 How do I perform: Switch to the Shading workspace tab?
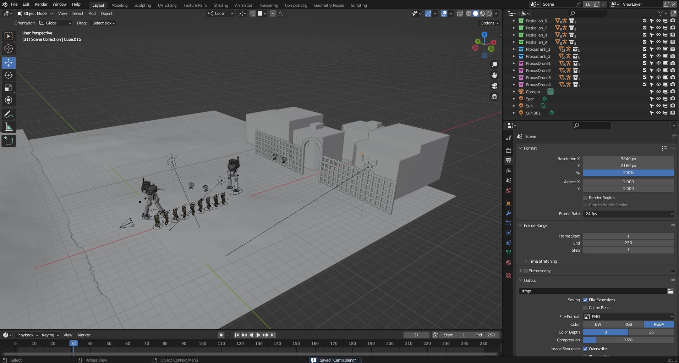[221, 5]
